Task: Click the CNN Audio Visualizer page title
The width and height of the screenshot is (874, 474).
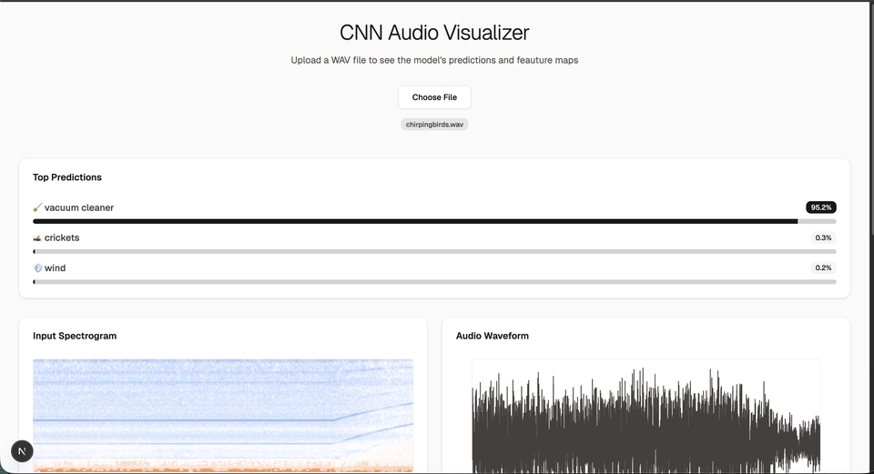Action: pos(434,33)
